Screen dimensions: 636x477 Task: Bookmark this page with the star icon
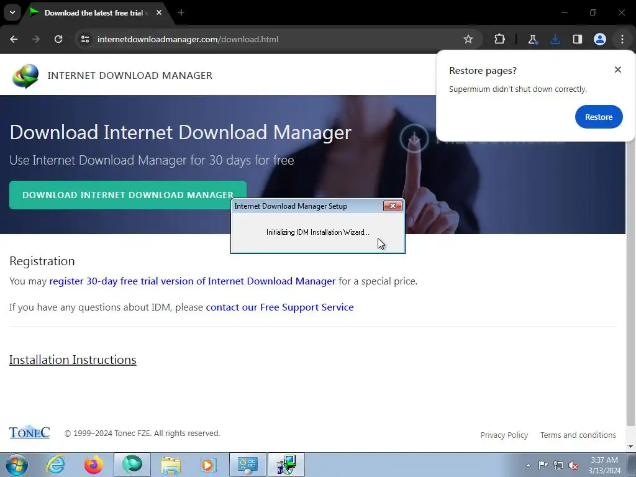click(468, 39)
